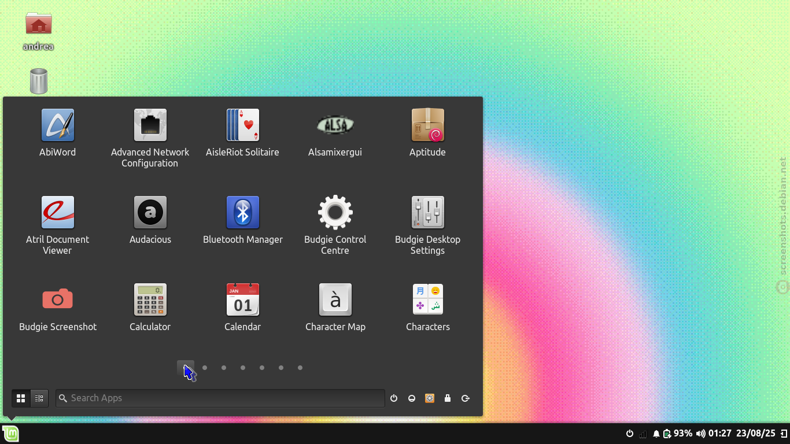Click the Linux Mint menu button on panel
The height and width of the screenshot is (444, 790).
tap(10, 434)
